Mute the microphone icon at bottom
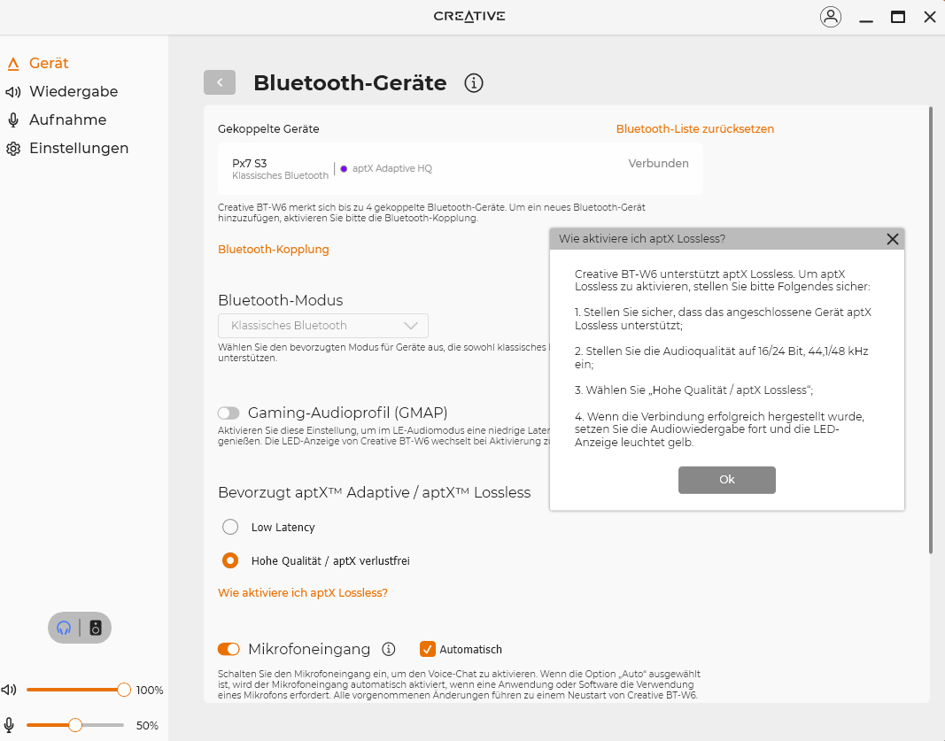The width and height of the screenshot is (945, 741). 9,725
